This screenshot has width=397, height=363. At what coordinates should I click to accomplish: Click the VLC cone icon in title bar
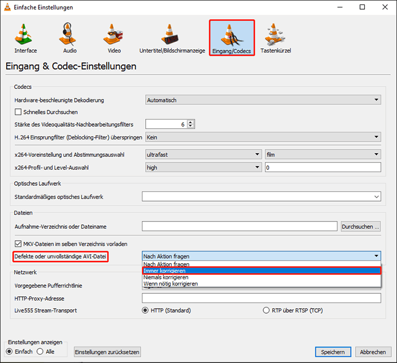point(7,7)
